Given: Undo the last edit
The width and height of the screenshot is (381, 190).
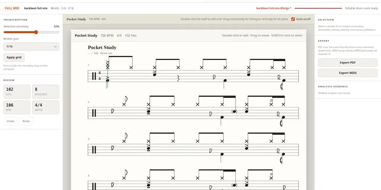Looking at the screenshot, I should 10,121.
